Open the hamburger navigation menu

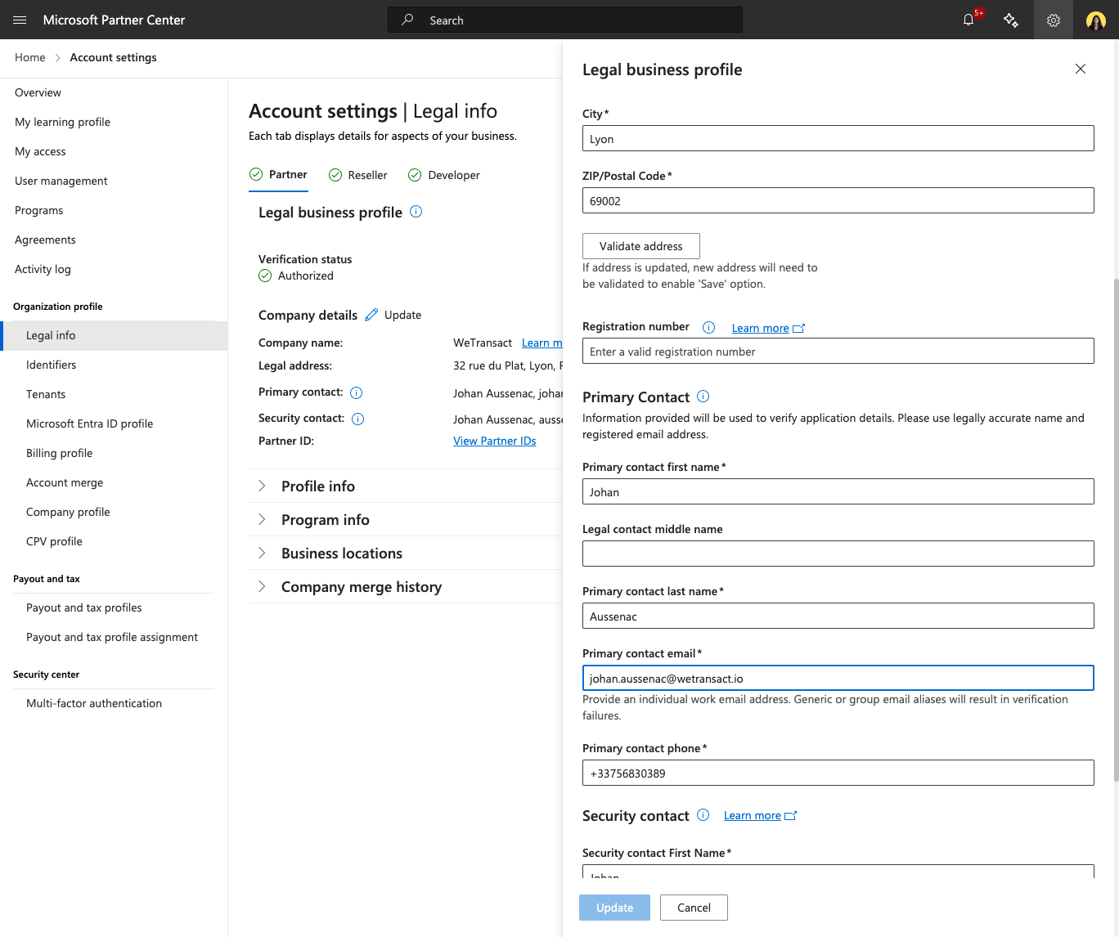pos(20,20)
